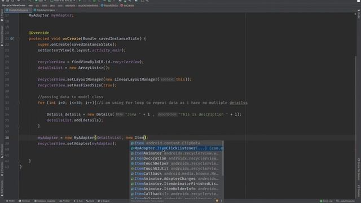Open the Build Variants side panel
Image resolution: width=361 pixels, height=203 pixels.
(x=2, y=188)
